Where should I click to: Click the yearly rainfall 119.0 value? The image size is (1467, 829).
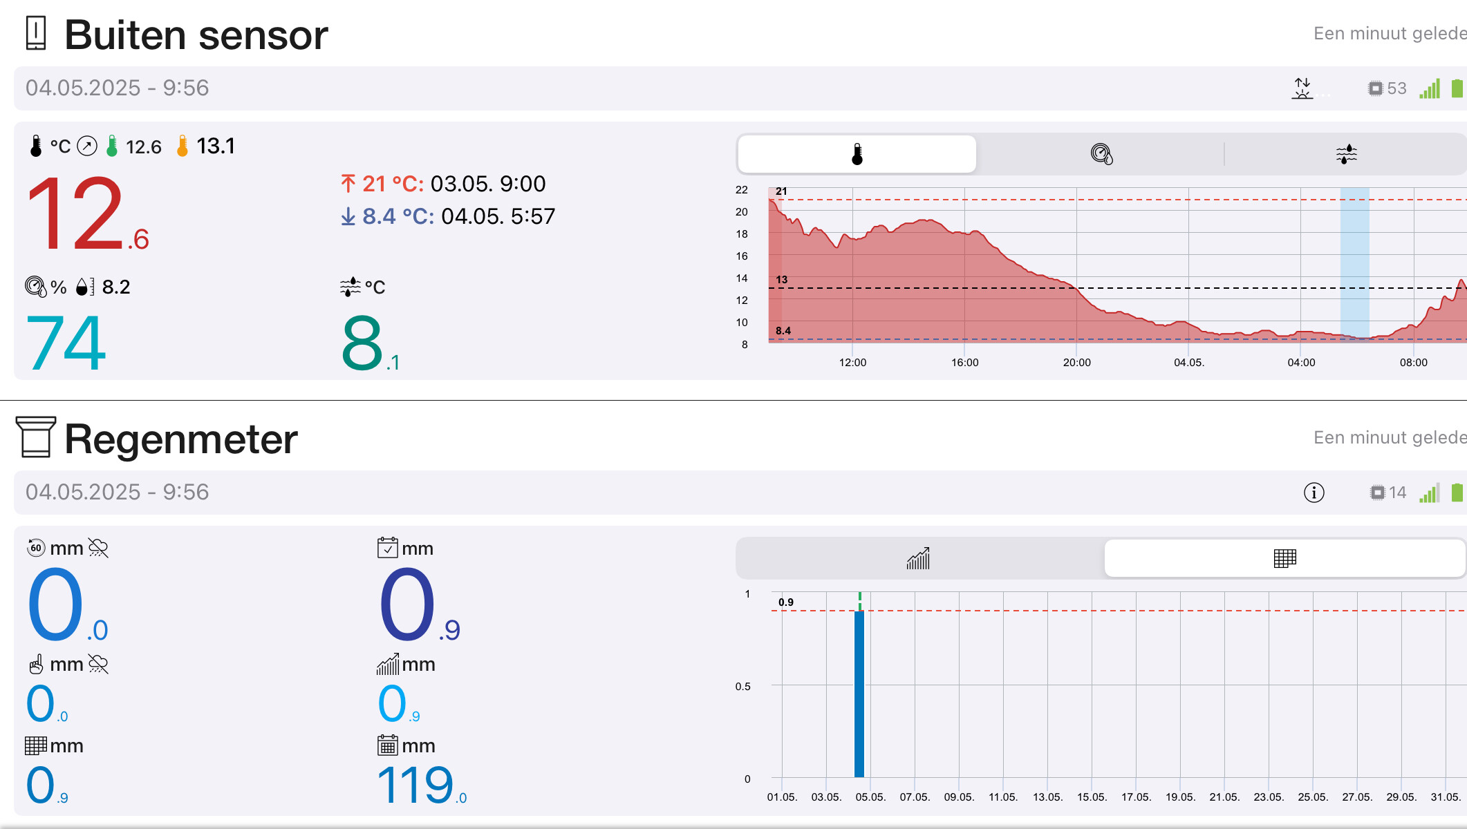(x=421, y=785)
